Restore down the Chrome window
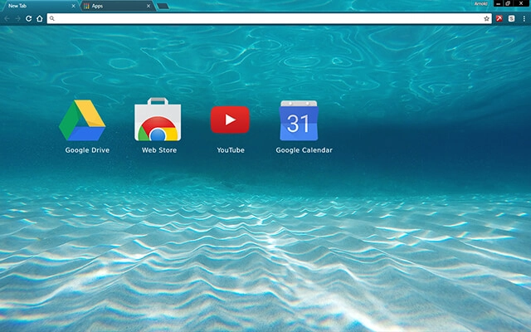Screen dimensions: 531x332 [x=508, y=3]
